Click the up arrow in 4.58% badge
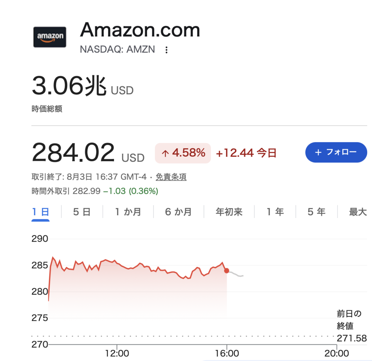372x361 pixels. (x=165, y=153)
